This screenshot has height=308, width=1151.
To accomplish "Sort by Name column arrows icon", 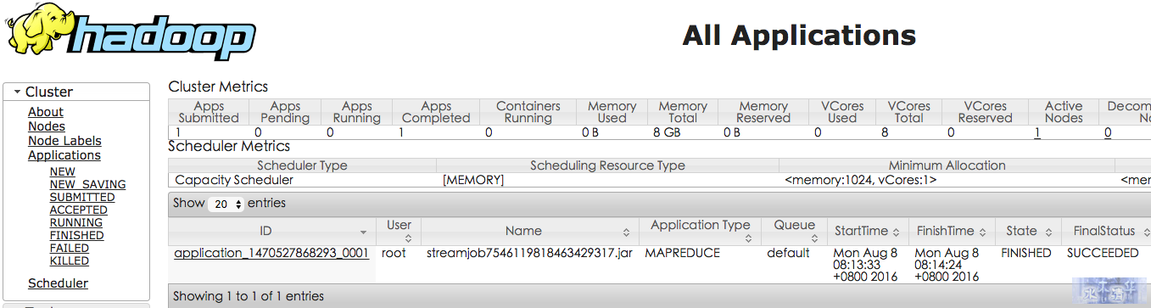I will [x=626, y=232].
